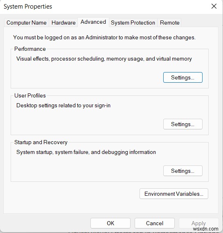Viewport: 223px width, 233px height.
Task: Confirm with the OK button
Action: 110,223
